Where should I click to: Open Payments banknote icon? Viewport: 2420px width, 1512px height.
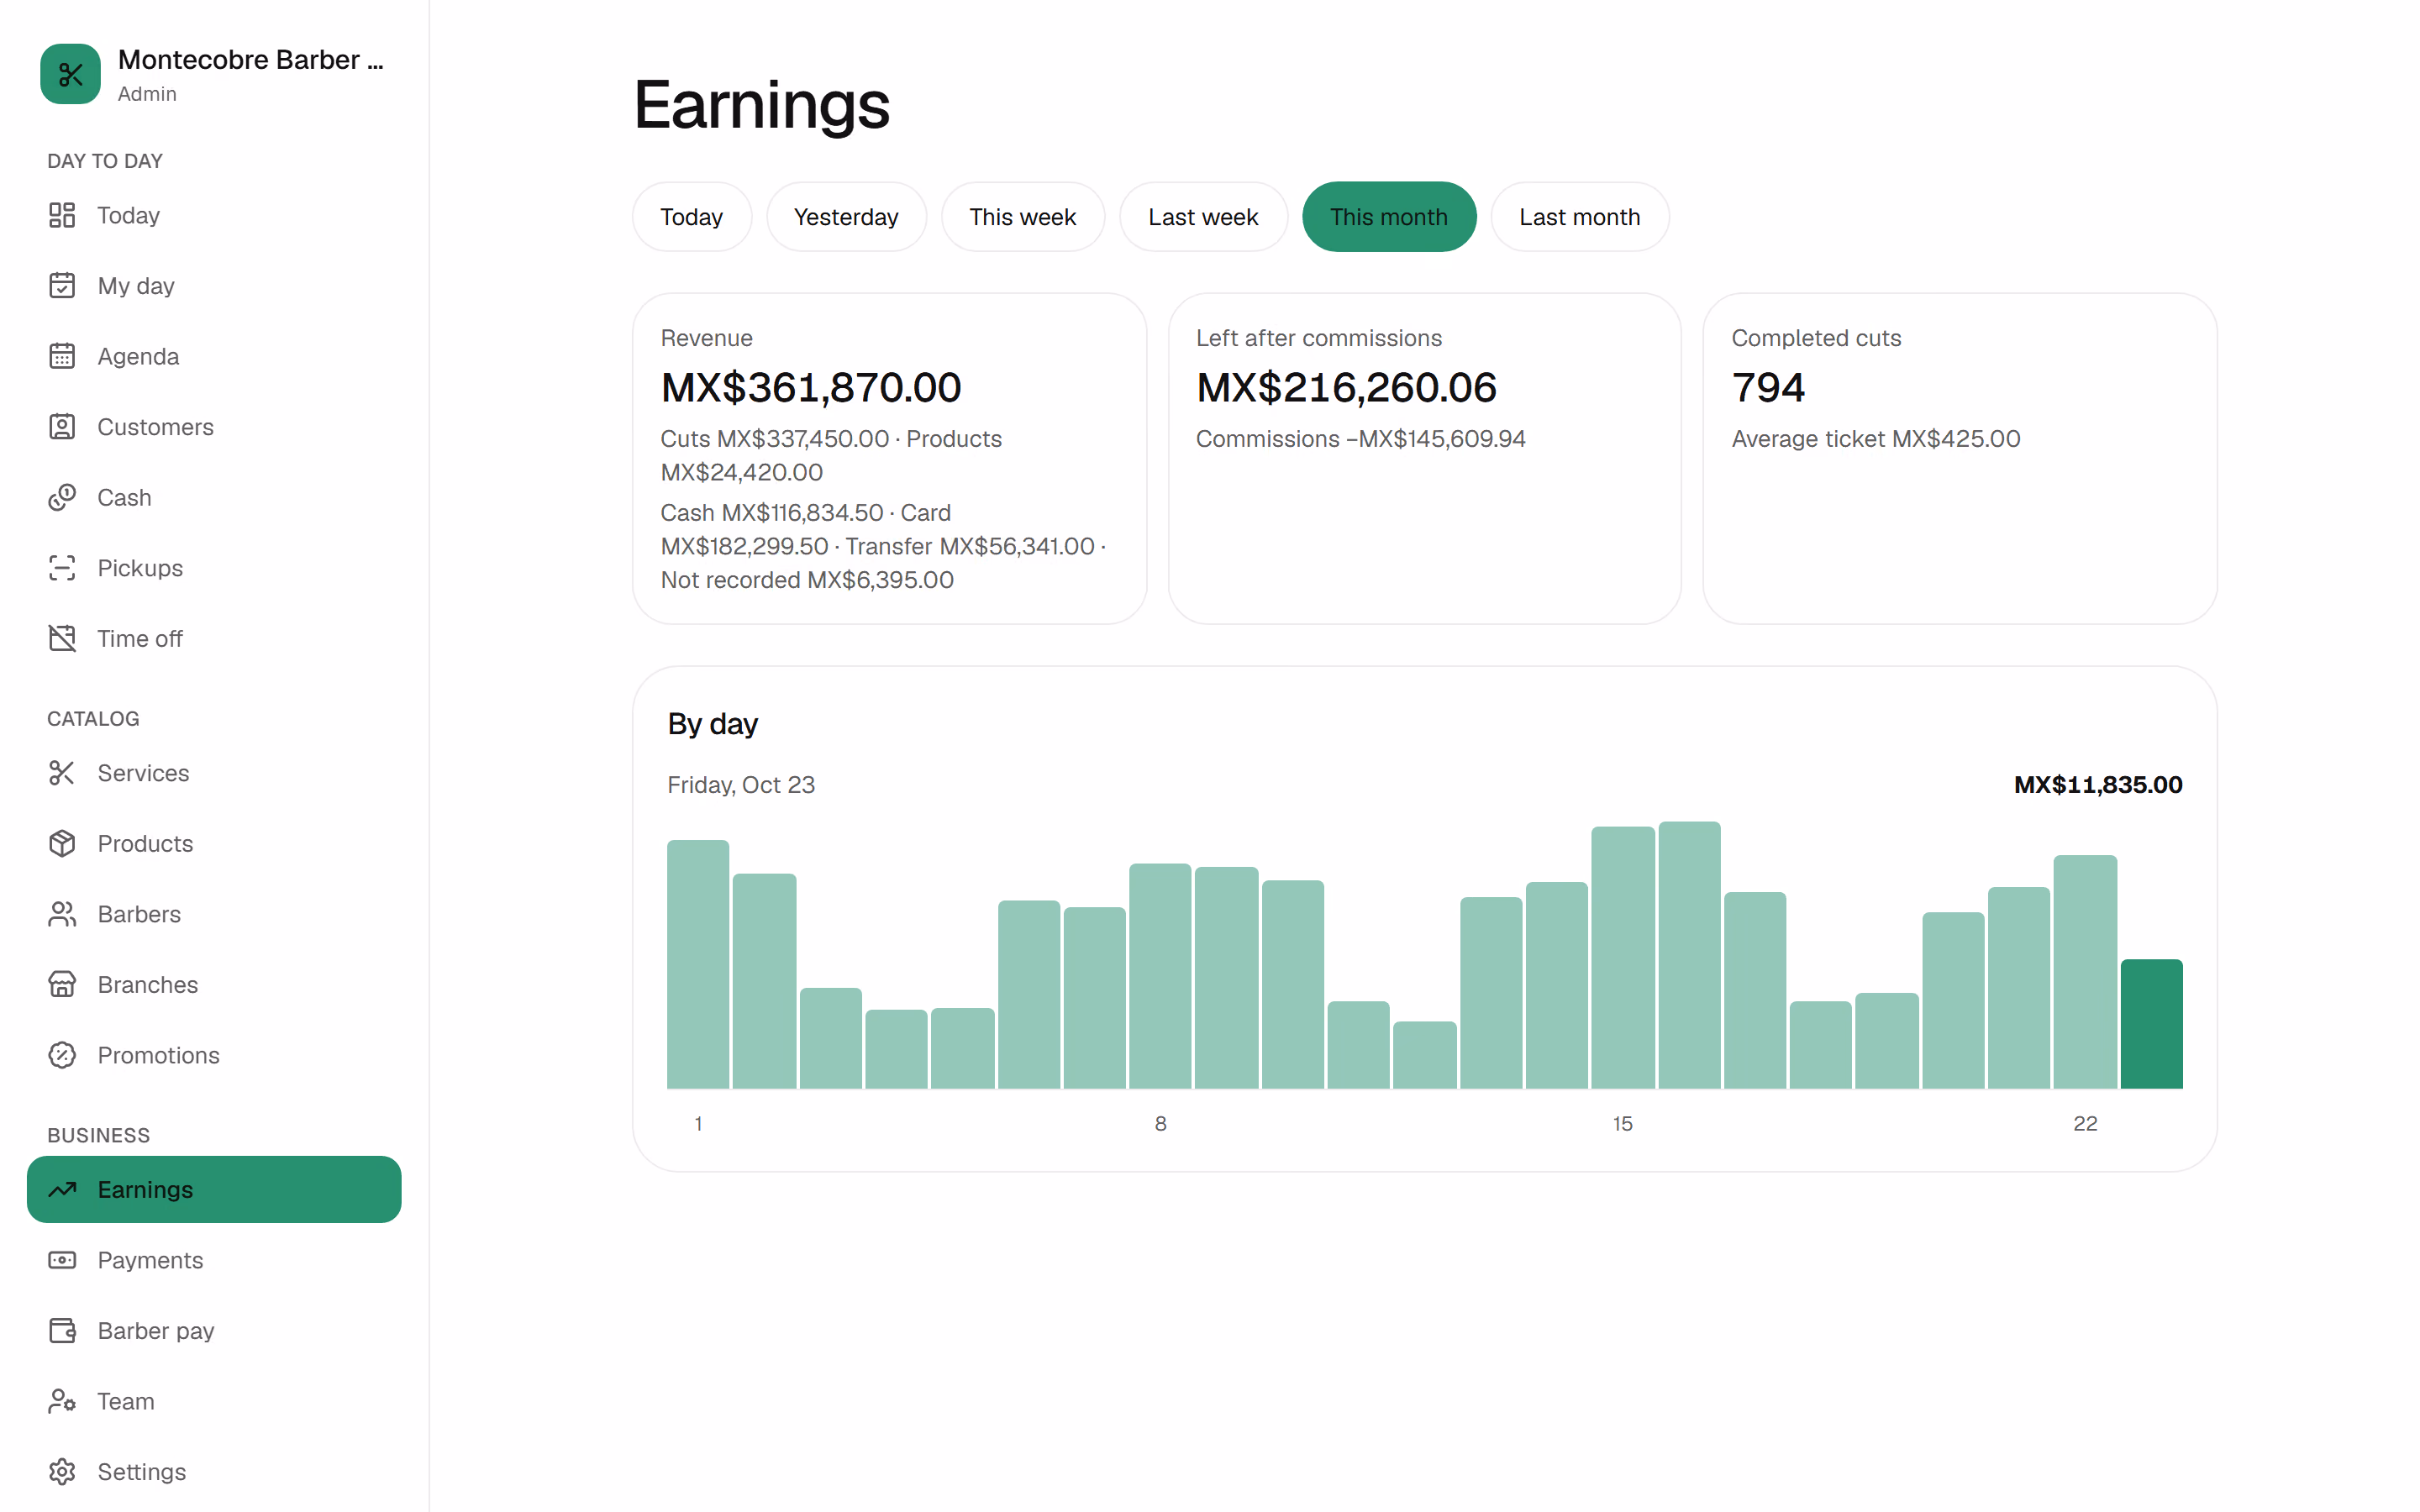point(62,1260)
